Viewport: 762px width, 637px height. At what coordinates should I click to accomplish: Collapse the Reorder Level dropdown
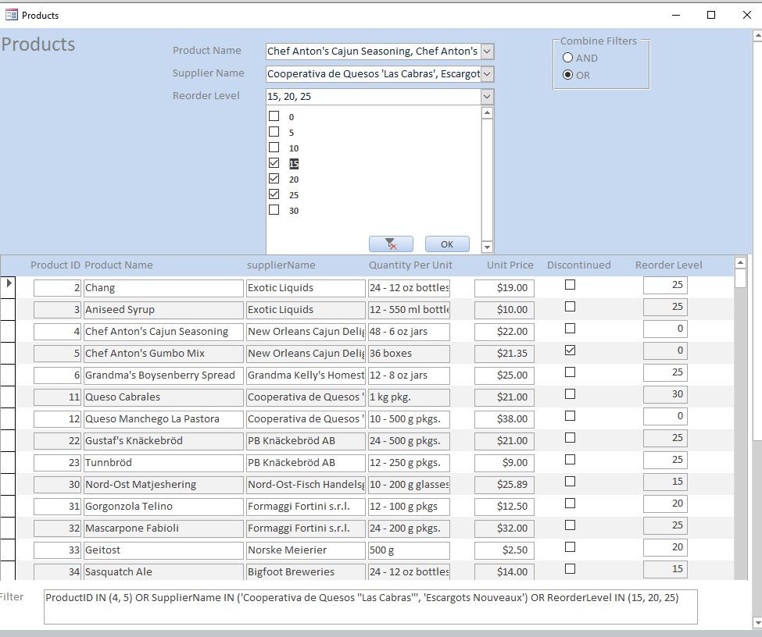(x=487, y=97)
